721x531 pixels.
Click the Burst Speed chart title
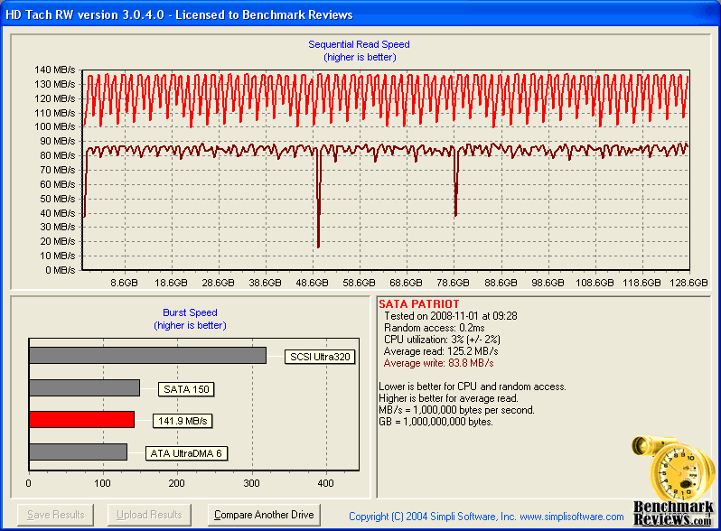(190, 312)
